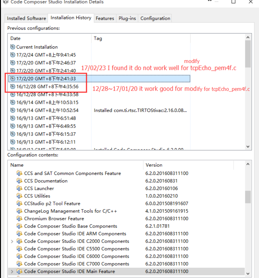The height and width of the screenshot is (278, 259).
Task: Click the configurations list scrollbar down arrow
Action: tap(248, 146)
